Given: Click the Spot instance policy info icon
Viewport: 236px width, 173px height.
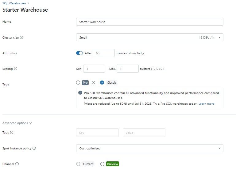Looking at the screenshot, I should click(x=34, y=148).
